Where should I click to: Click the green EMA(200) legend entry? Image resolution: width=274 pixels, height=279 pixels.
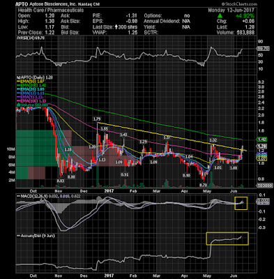tap(31, 85)
